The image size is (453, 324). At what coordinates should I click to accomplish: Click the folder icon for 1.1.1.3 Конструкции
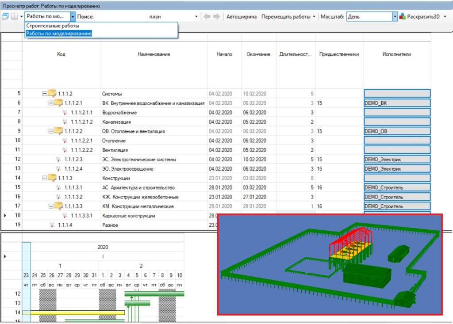(x=52, y=178)
